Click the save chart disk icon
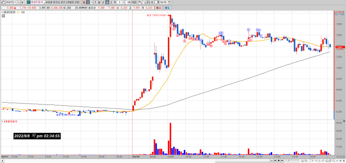This screenshot has height=163, width=346. pos(148,2)
